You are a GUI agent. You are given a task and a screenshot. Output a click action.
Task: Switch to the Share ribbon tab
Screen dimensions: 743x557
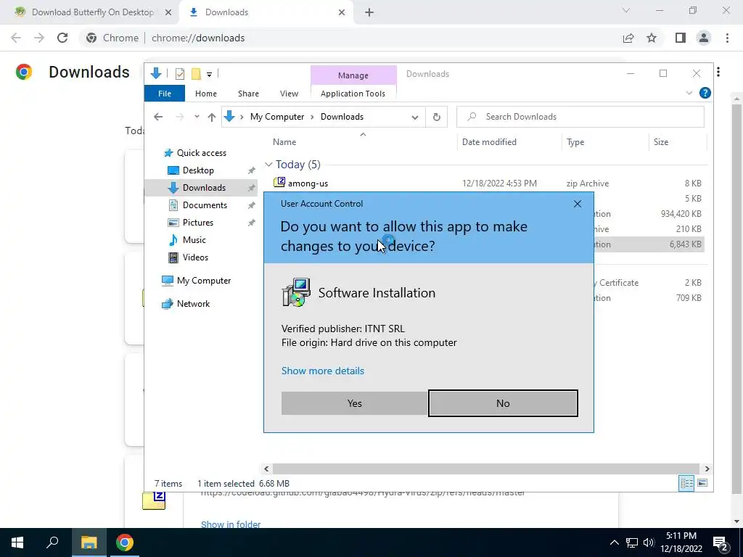point(248,94)
